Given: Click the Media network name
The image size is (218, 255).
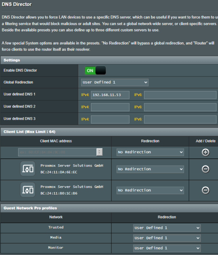Looking at the screenshot, I should 56,237.
